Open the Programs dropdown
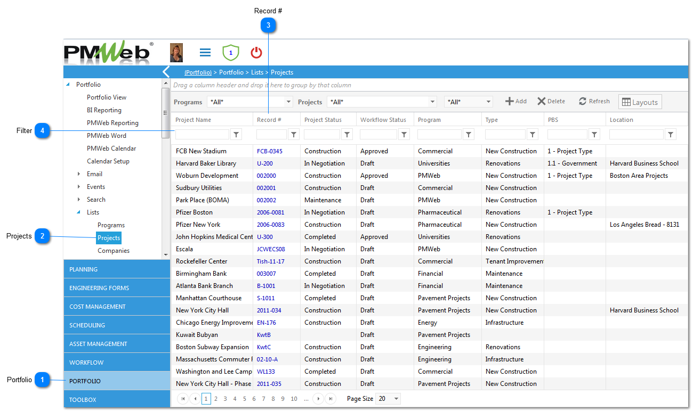This screenshot has height=412, width=693. pos(250,102)
